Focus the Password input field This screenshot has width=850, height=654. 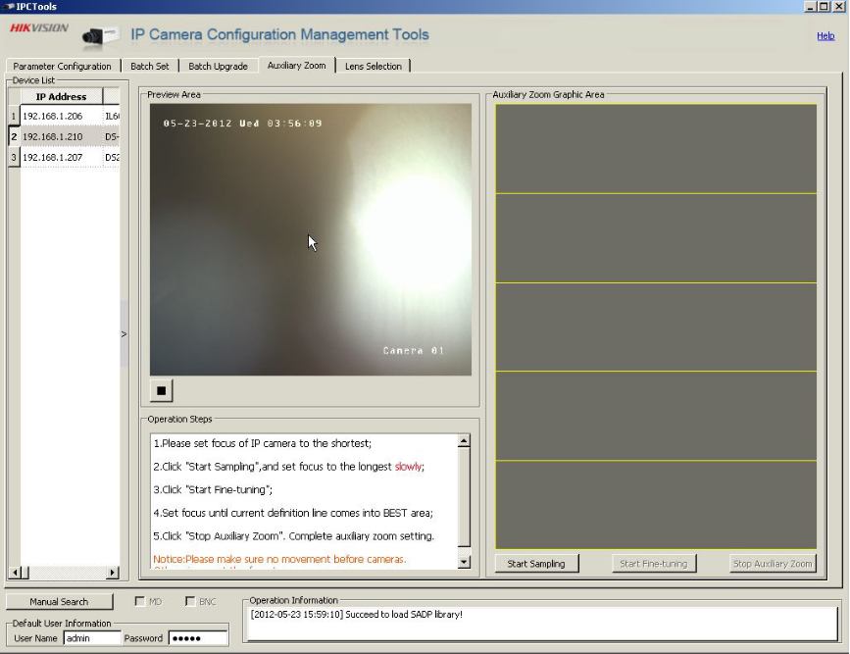pyautogui.click(x=197, y=638)
